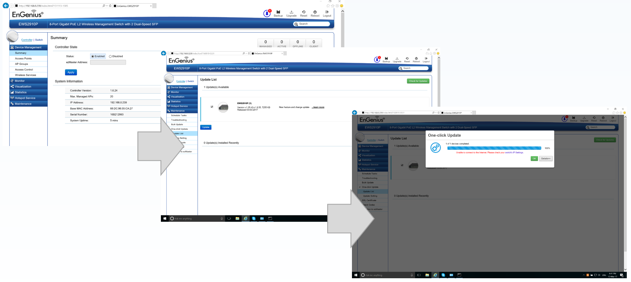Select the Enabled status radio button
Viewport: 631px width, 282px height.
[93, 56]
